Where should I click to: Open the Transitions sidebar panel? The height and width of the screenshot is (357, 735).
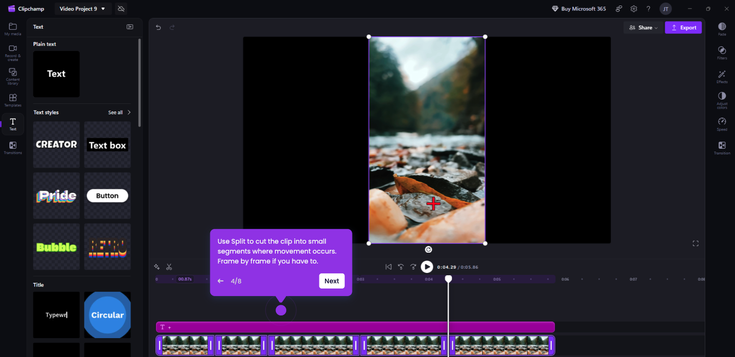click(x=13, y=148)
